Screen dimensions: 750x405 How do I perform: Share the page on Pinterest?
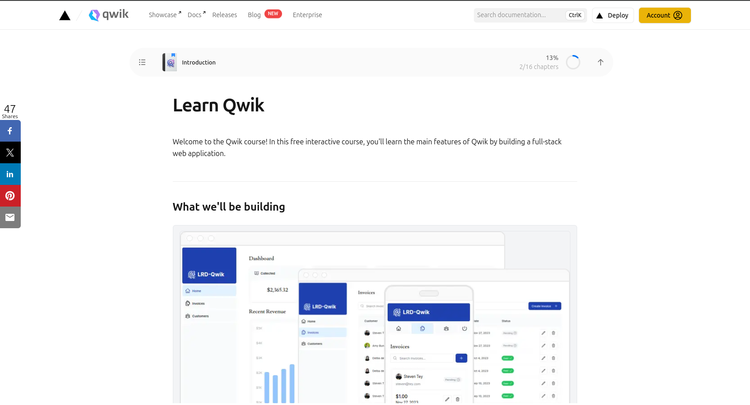coord(10,196)
